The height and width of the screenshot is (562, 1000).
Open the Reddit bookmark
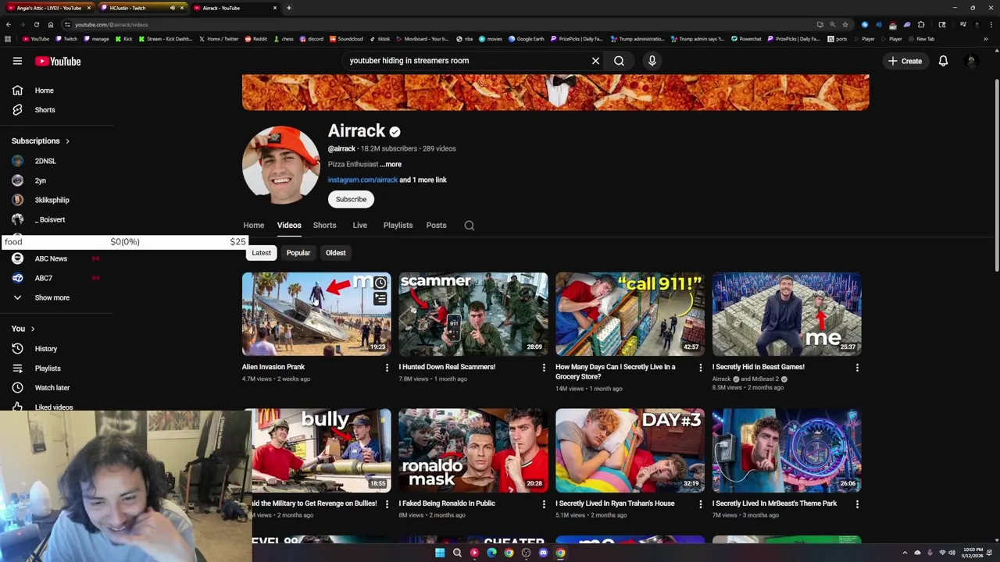point(255,38)
